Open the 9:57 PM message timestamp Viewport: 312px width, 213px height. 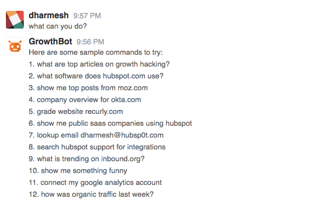(x=87, y=16)
